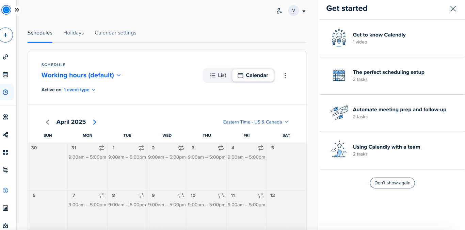Image resolution: width=465 pixels, height=230 pixels.
Task: Open the dollar sign icon in sidebar
Action: [x=6, y=191]
